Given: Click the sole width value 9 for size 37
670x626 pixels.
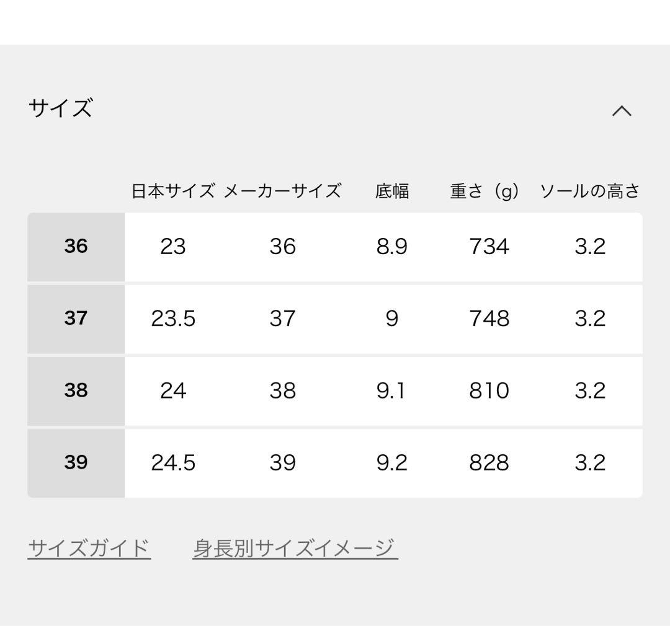Looking at the screenshot, I should (393, 319).
